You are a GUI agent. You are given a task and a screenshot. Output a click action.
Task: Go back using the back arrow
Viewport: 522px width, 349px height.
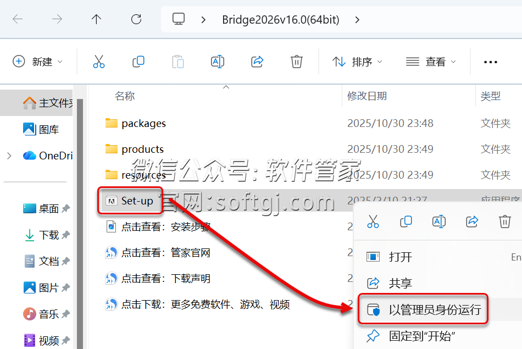point(18,19)
